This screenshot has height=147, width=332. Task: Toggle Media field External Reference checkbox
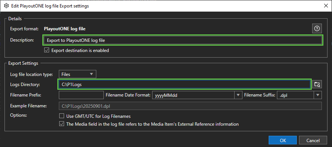pyautogui.click(x=61, y=124)
